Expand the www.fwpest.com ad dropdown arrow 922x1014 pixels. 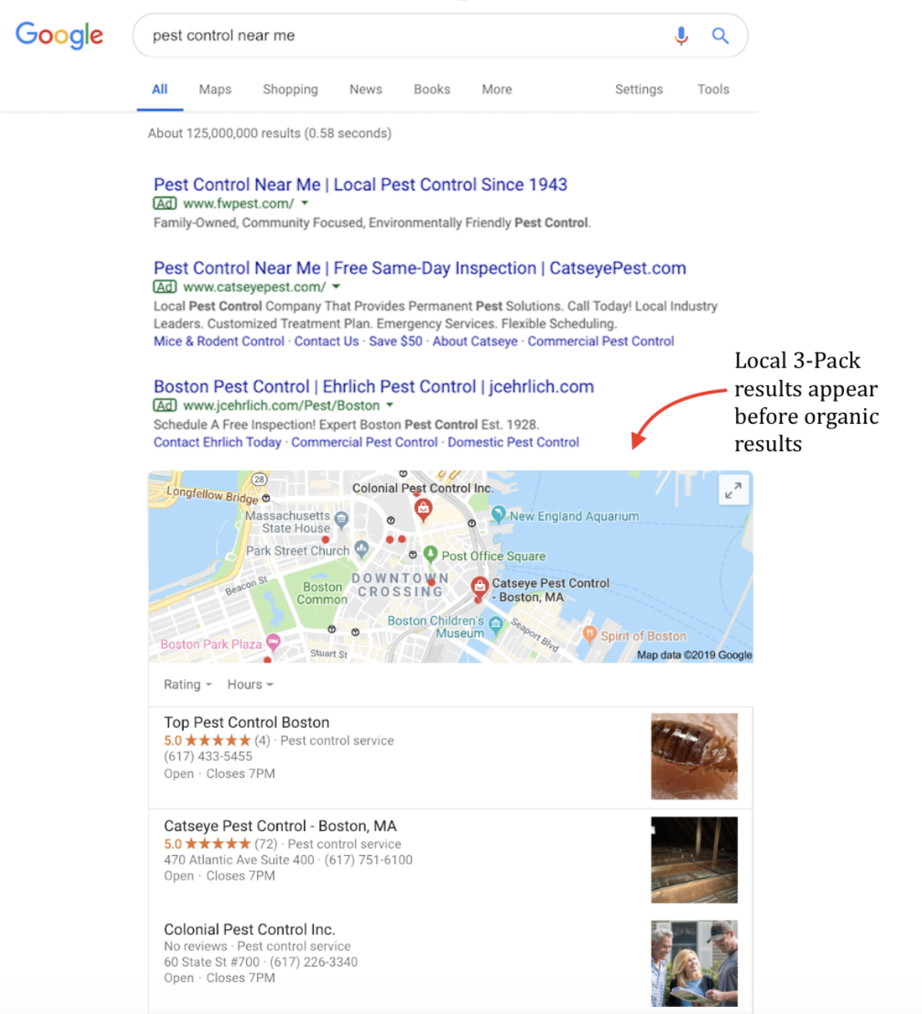pyautogui.click(x=305, y=203)
